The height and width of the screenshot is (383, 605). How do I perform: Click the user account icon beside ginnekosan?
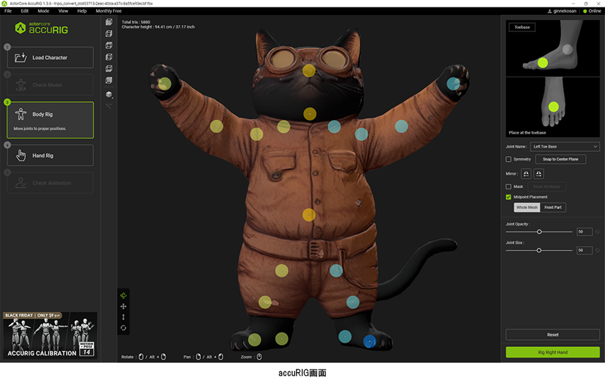(550, 11)
